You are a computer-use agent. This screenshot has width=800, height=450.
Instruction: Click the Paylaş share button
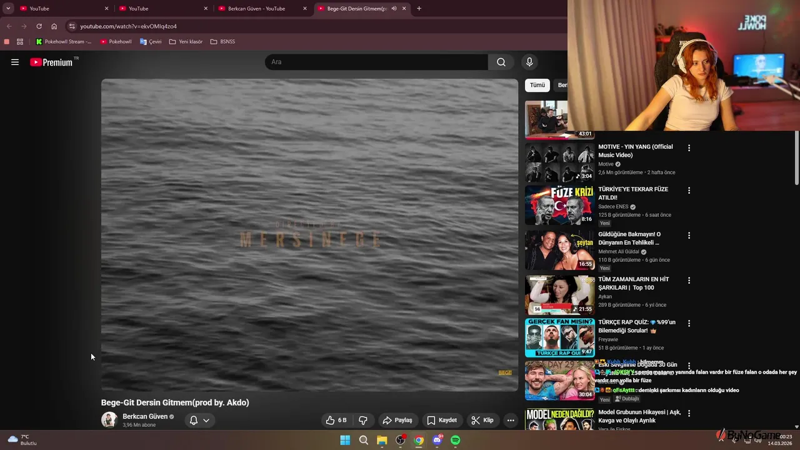397,420
